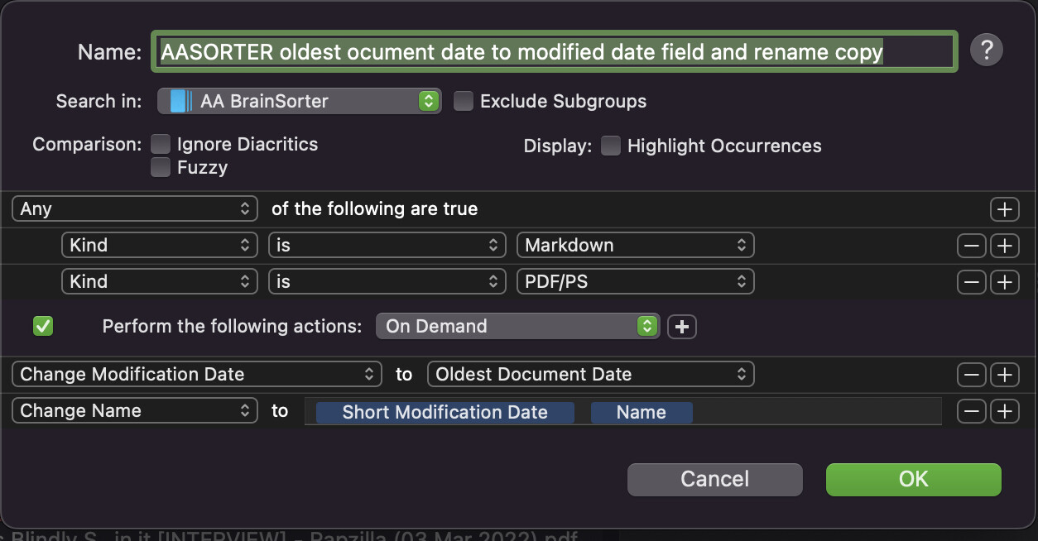The width and height of the screenshot is (1038, 541).
Task: Add an action after the Change Name row
Action: click(x=1005, y=411)
